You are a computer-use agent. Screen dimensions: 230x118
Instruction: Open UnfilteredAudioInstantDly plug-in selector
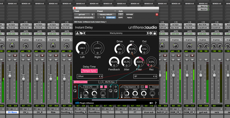pos(84,18)
